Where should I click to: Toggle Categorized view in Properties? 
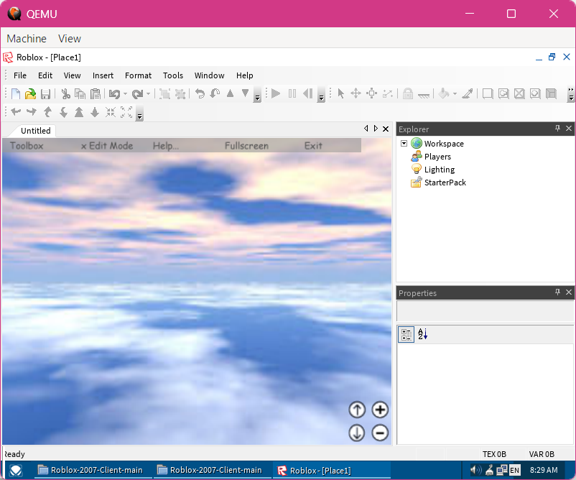tap(407, 335)
